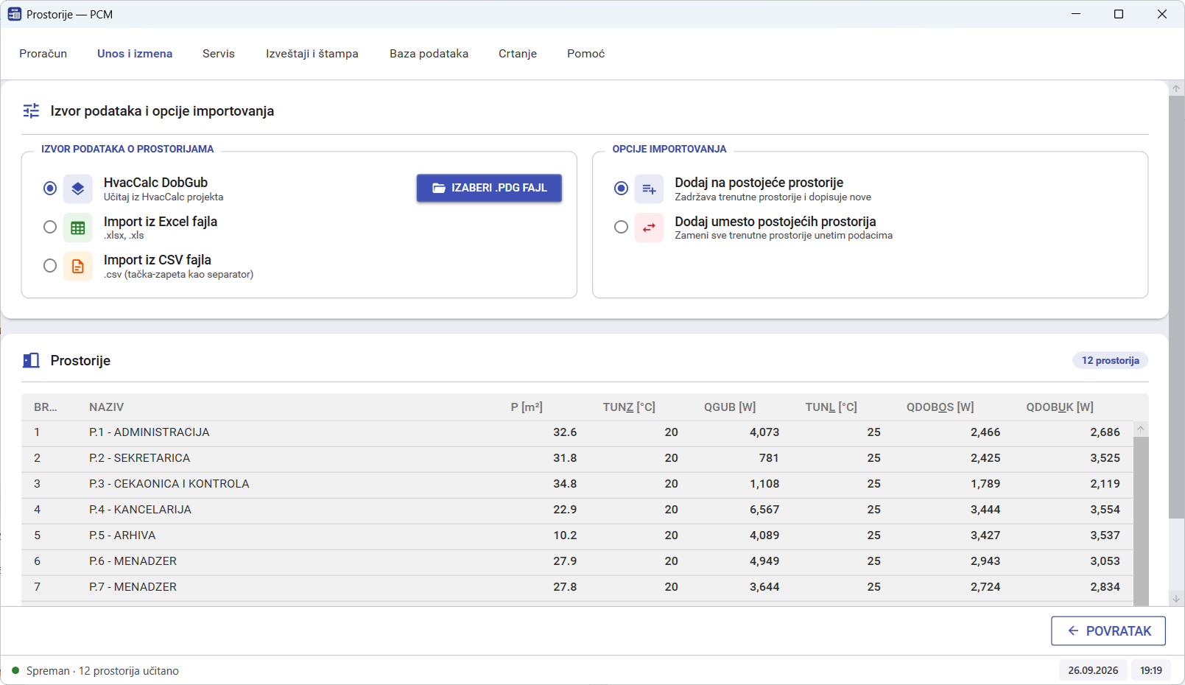Select HvacCalc DobGub radio button
Screen dimensions: 1185x685
(x=50, y=189)
